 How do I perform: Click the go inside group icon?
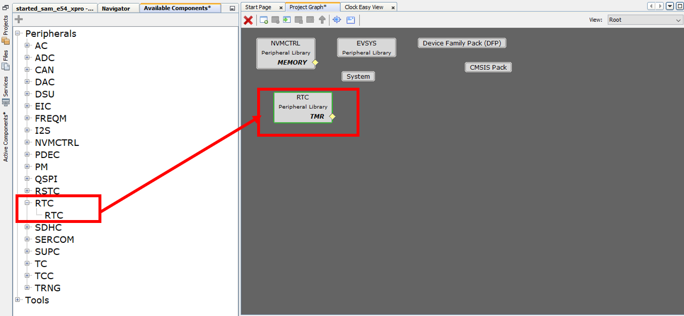[x=287, y=20]
